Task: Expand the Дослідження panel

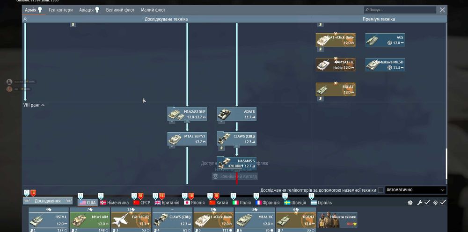Action: click(x=48, y=201)
